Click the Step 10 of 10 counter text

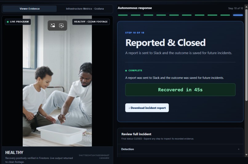[235, 8]
